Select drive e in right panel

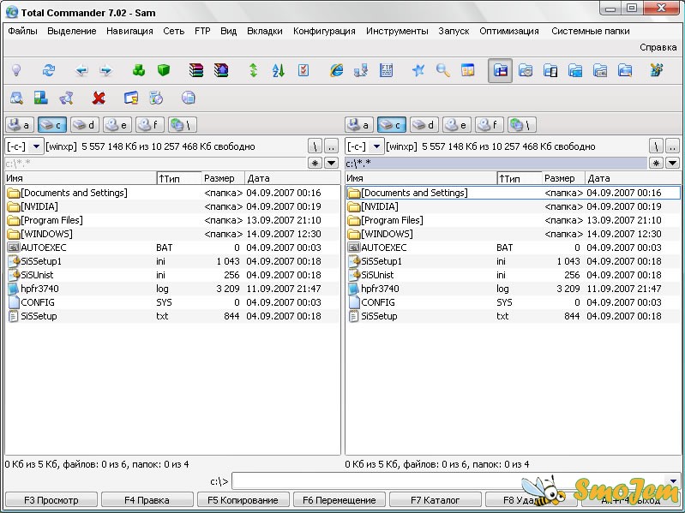tap(456, 125)
